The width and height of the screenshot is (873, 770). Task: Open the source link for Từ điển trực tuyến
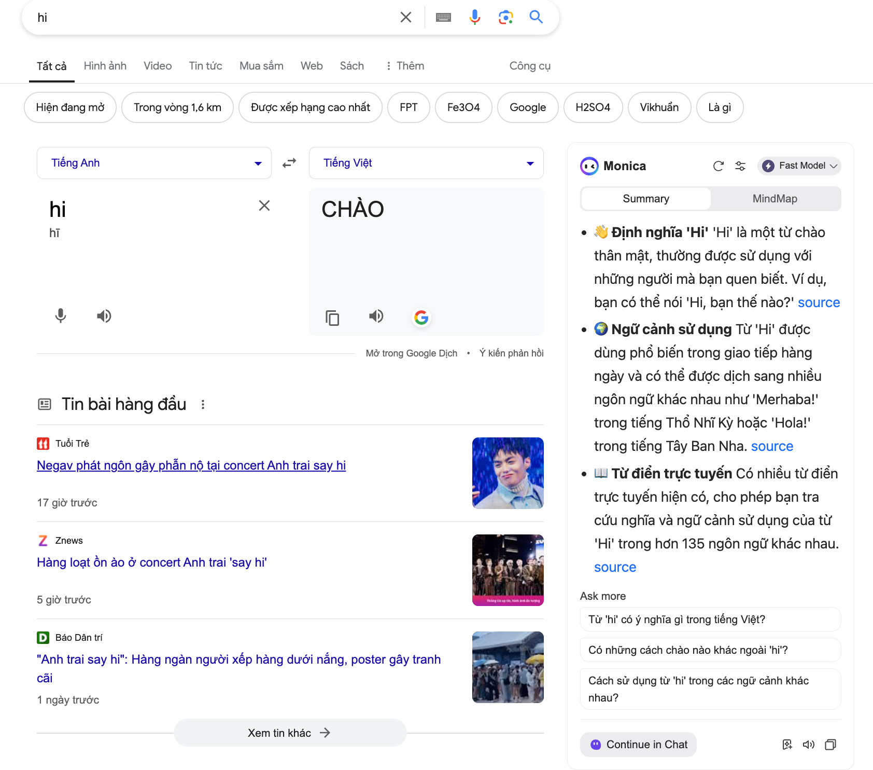(615, 567)
